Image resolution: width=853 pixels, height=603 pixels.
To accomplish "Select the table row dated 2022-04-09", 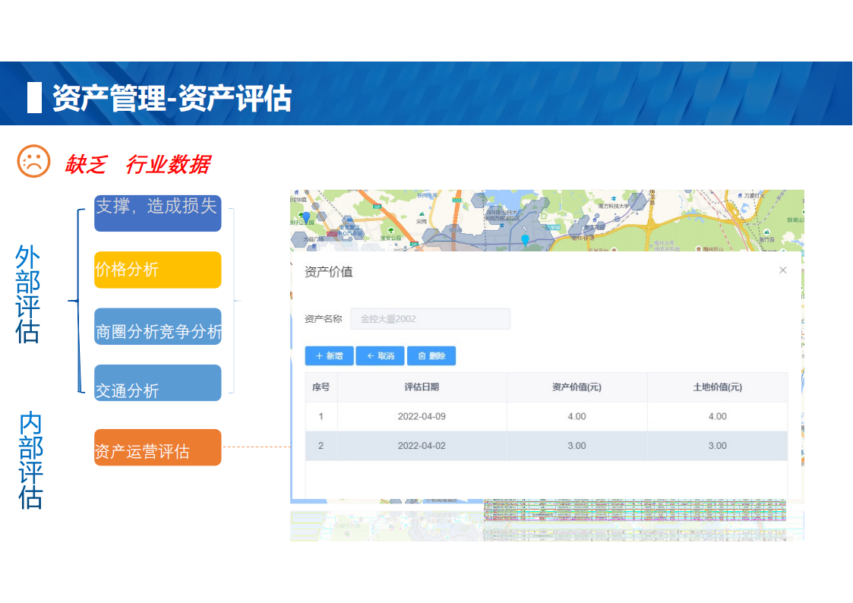I will pos(546,416).
